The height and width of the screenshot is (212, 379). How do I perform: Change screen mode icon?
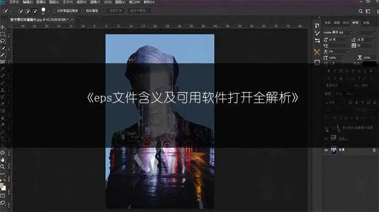pos(3,203)
